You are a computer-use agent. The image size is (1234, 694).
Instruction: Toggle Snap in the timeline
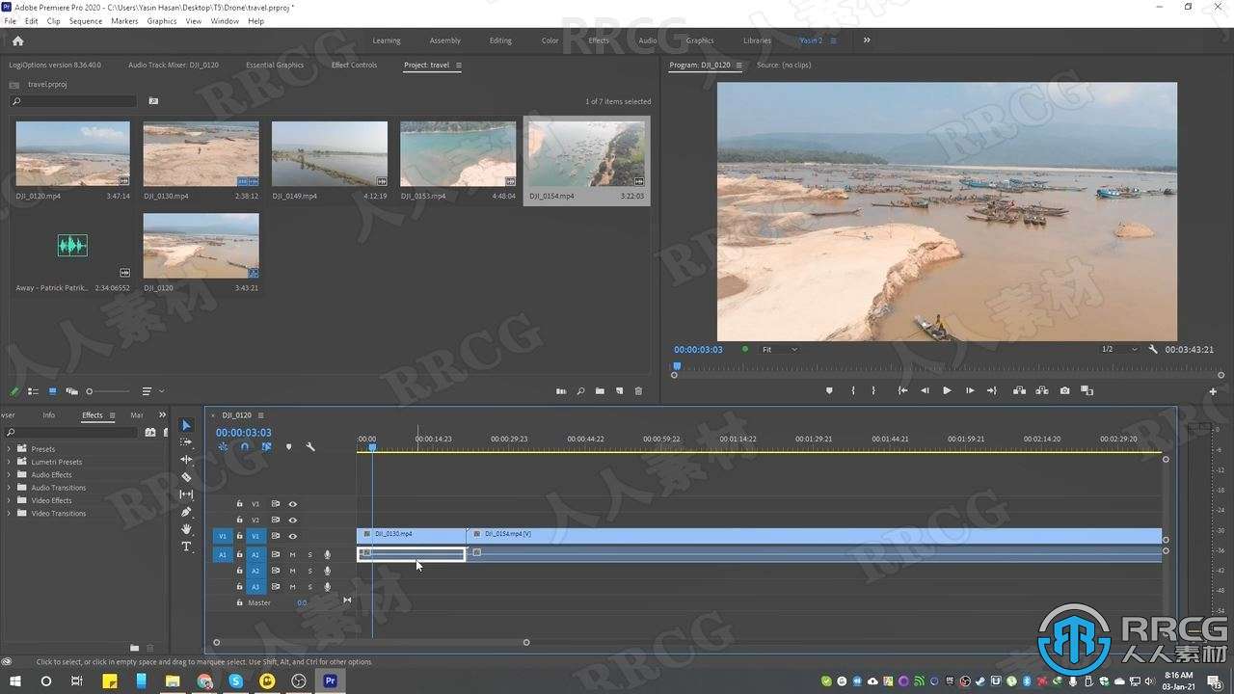245,446
